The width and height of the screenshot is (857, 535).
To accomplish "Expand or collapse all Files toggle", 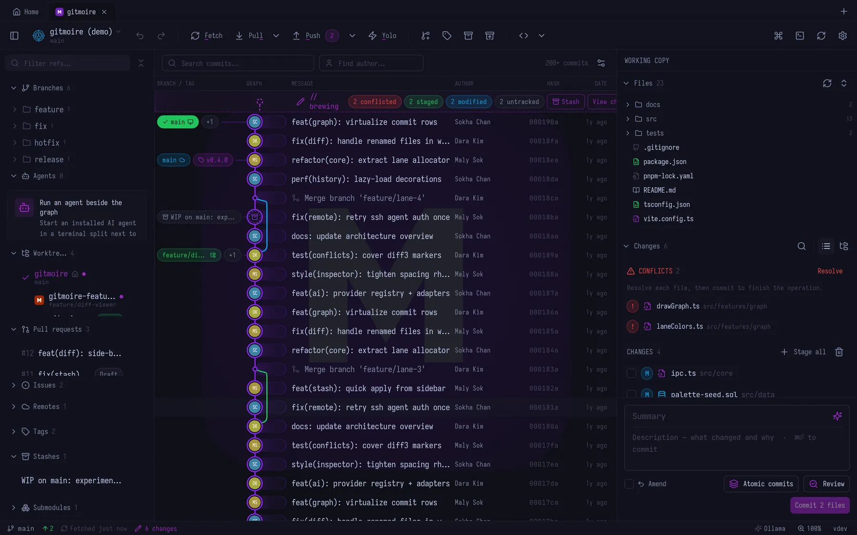I will pyautogui.click(x=844, y=83).
